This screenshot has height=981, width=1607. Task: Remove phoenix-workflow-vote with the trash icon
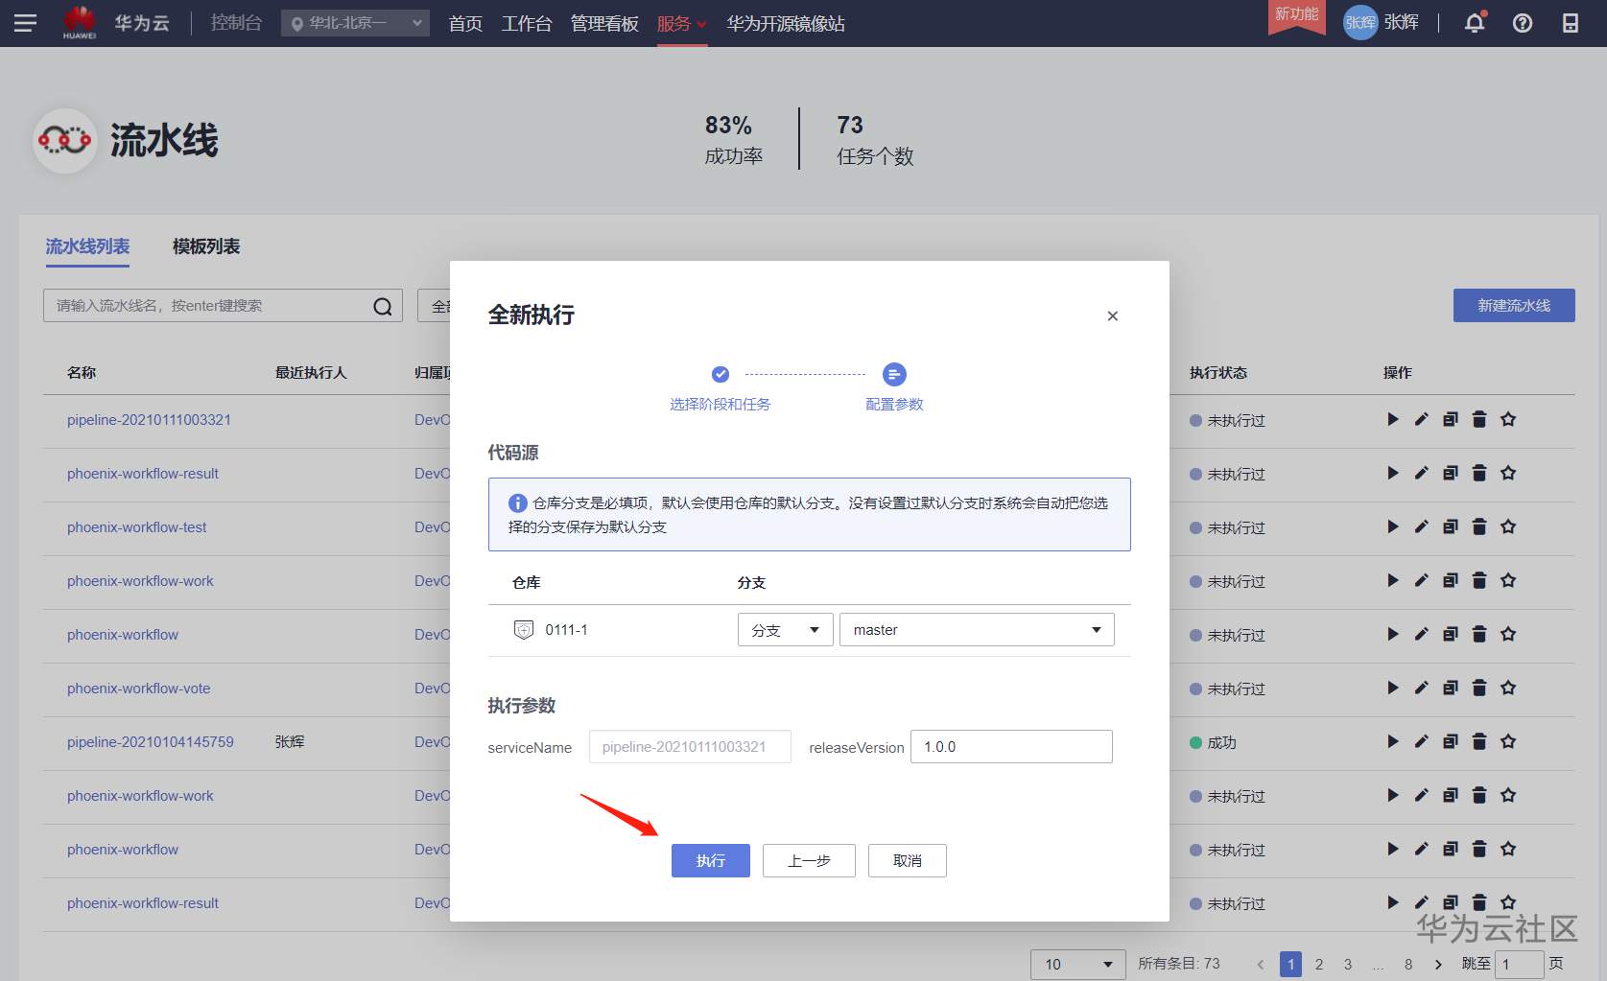[x=1479, y=688]
